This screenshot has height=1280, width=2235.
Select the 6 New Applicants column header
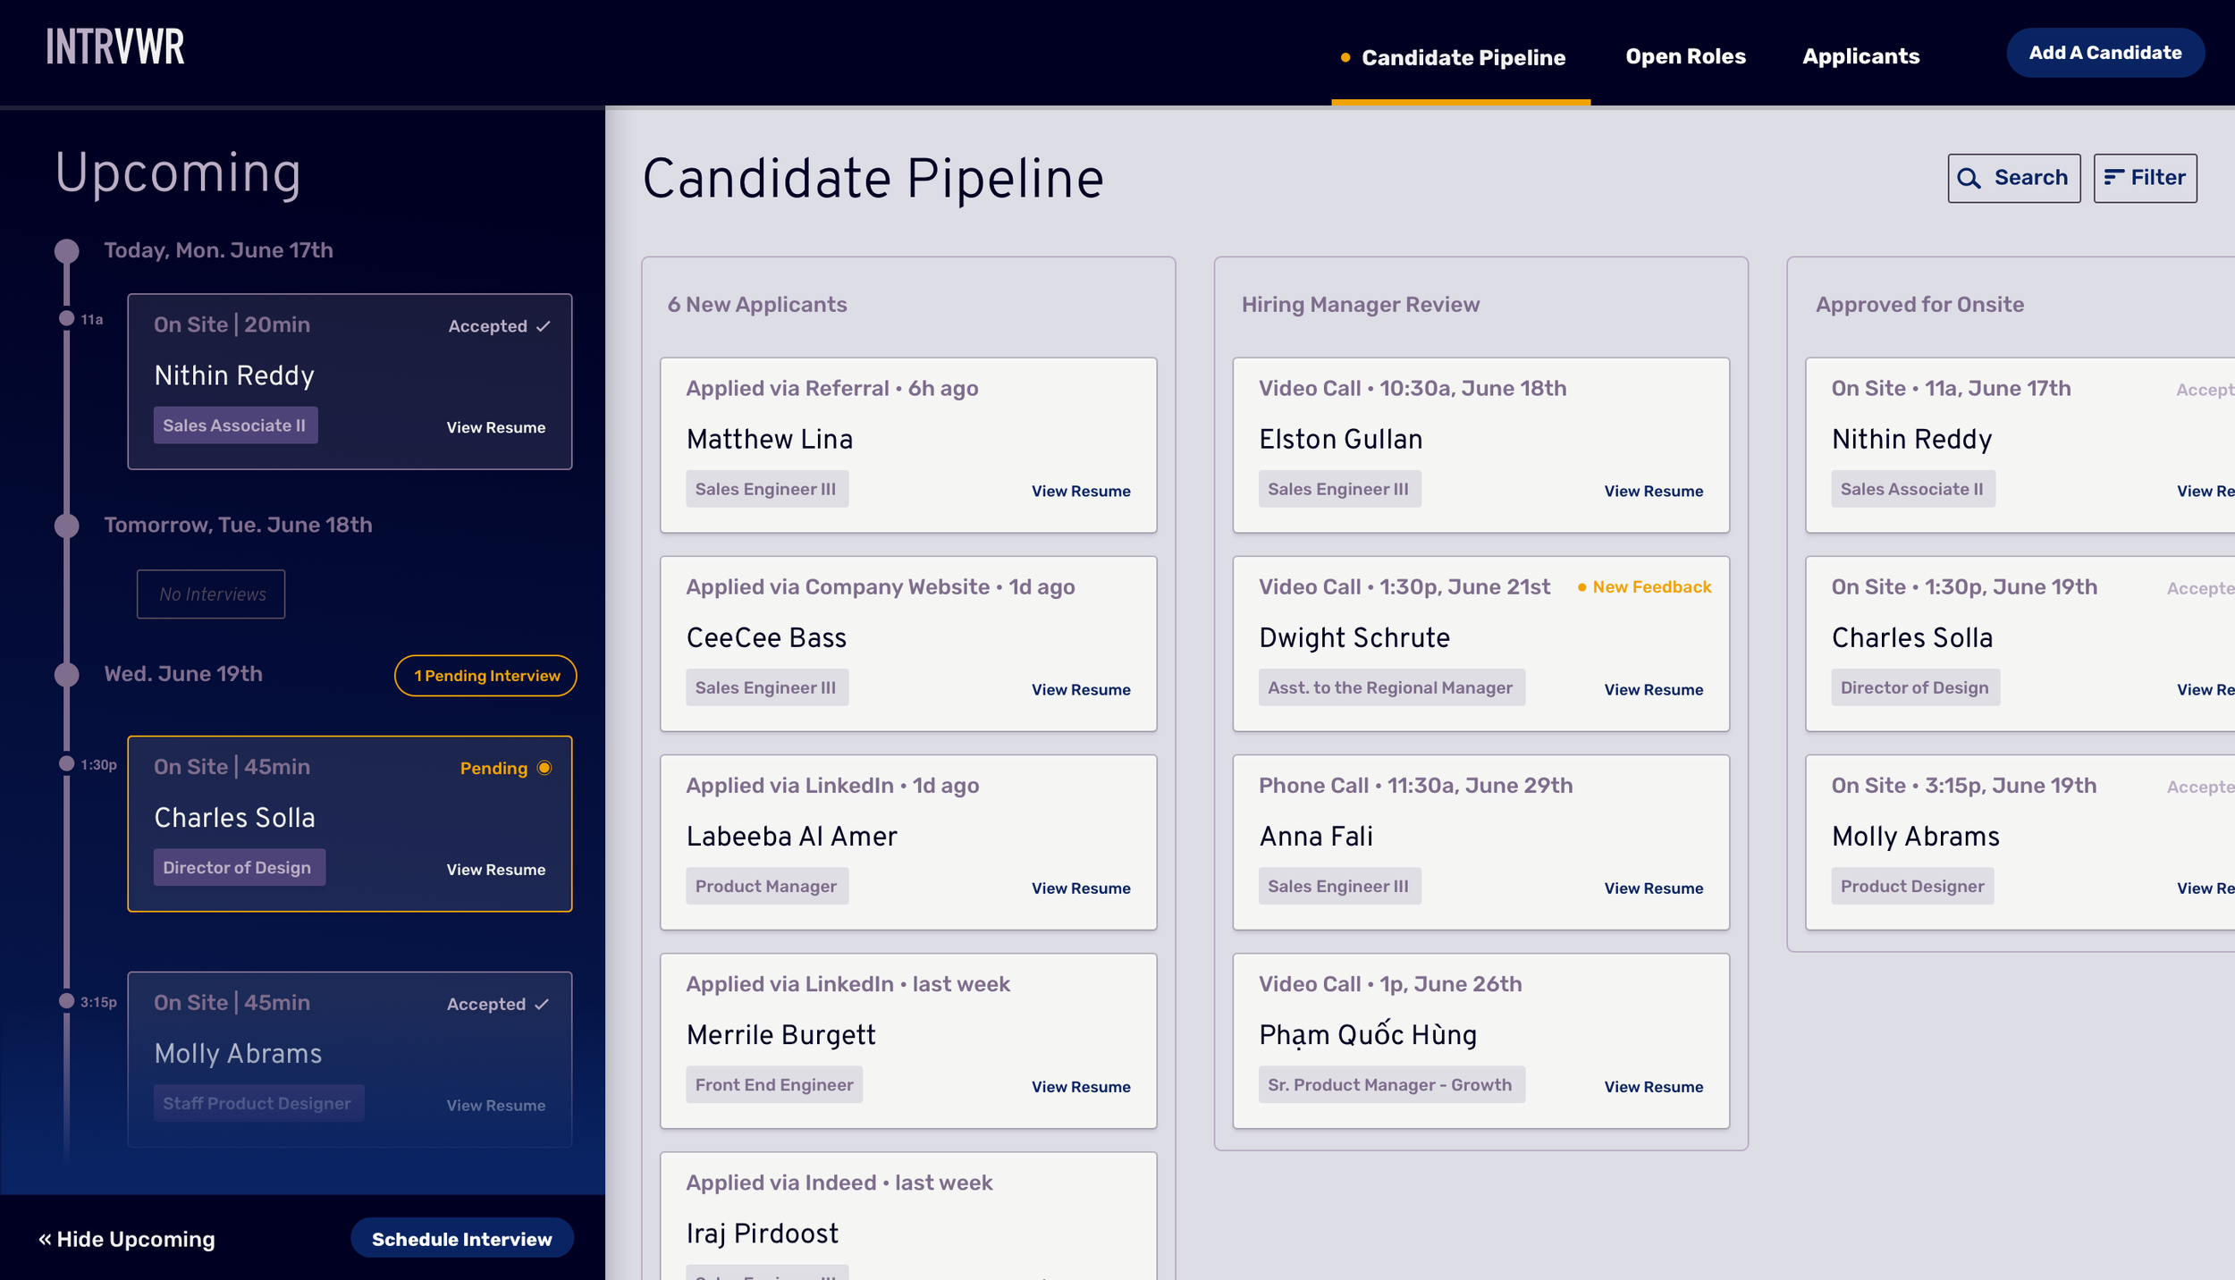(757, 305)
